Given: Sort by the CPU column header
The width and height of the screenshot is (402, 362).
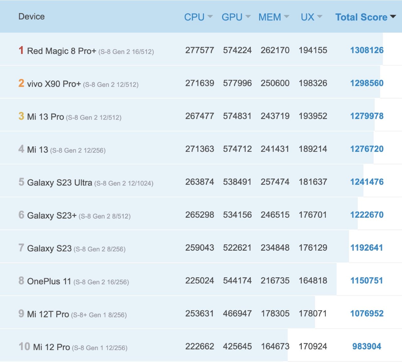Looking at the screenshot, I should tap(193, 17).
